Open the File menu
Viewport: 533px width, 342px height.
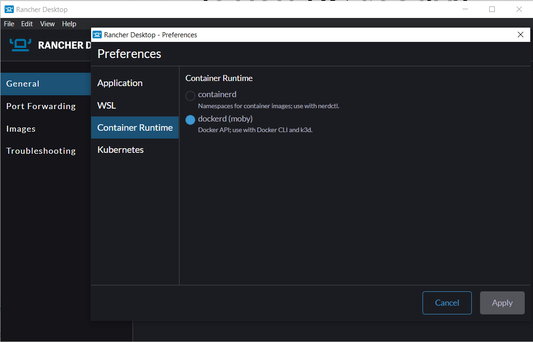9,24
